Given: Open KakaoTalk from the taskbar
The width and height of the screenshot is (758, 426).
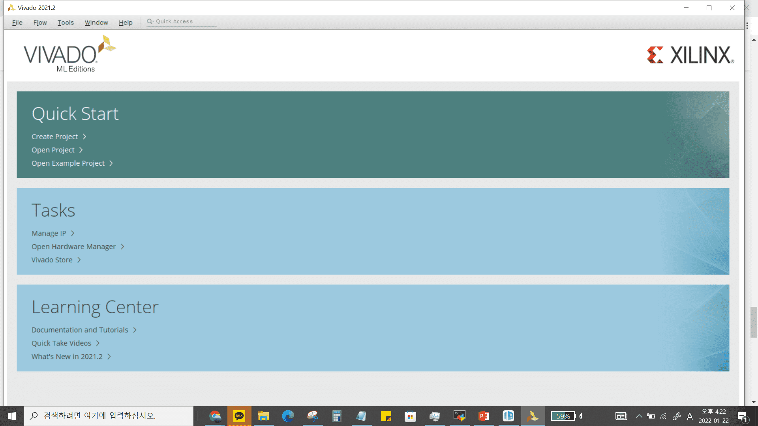Looking at the screenshot, I should pyautogui.click(x=239, y=416).
